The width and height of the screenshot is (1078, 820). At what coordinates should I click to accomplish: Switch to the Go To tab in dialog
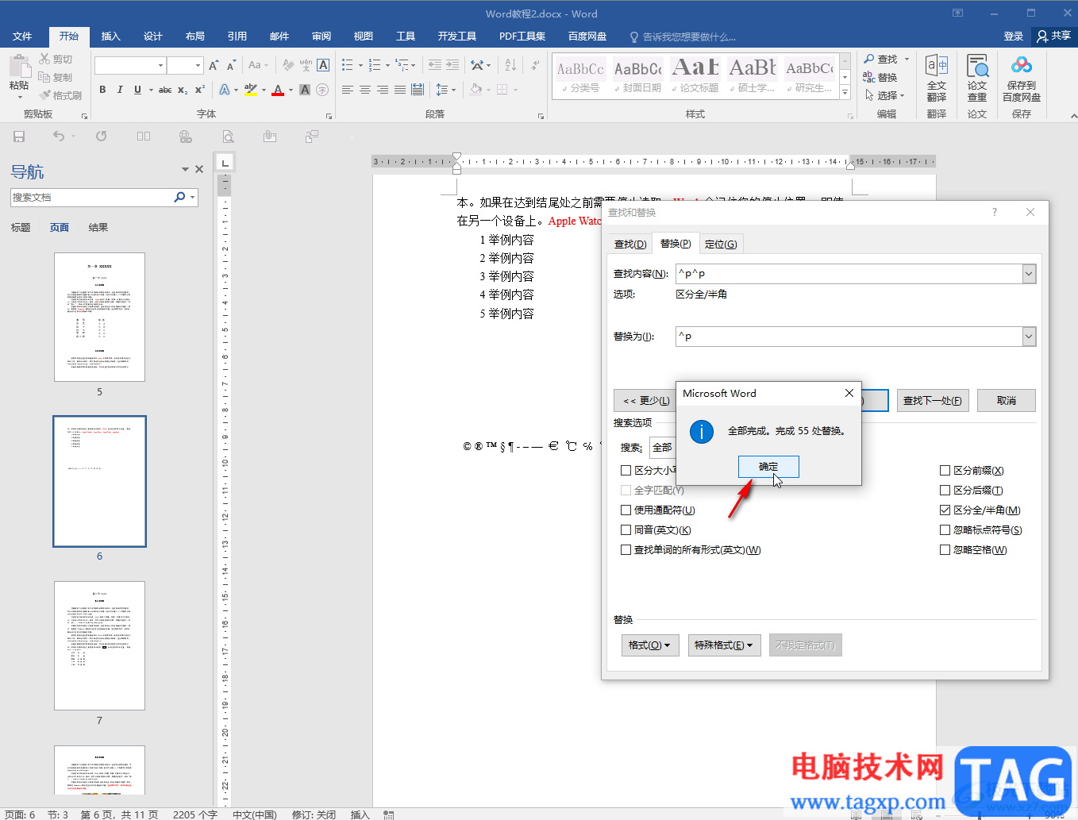coord(721,244)
